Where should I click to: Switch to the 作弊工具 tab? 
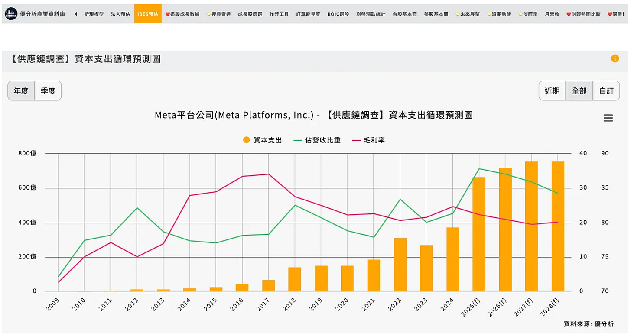tap(279, 14)
